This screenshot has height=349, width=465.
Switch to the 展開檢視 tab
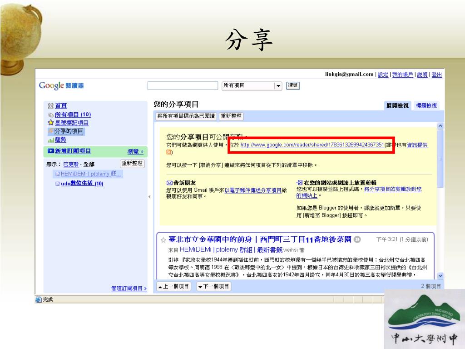point(397,105)
